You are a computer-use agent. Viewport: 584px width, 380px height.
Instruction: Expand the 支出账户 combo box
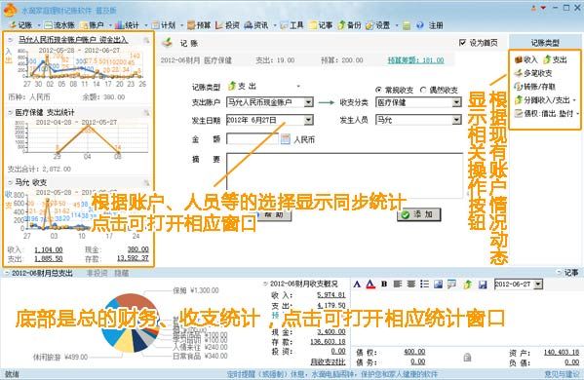[x=308, y=102]
